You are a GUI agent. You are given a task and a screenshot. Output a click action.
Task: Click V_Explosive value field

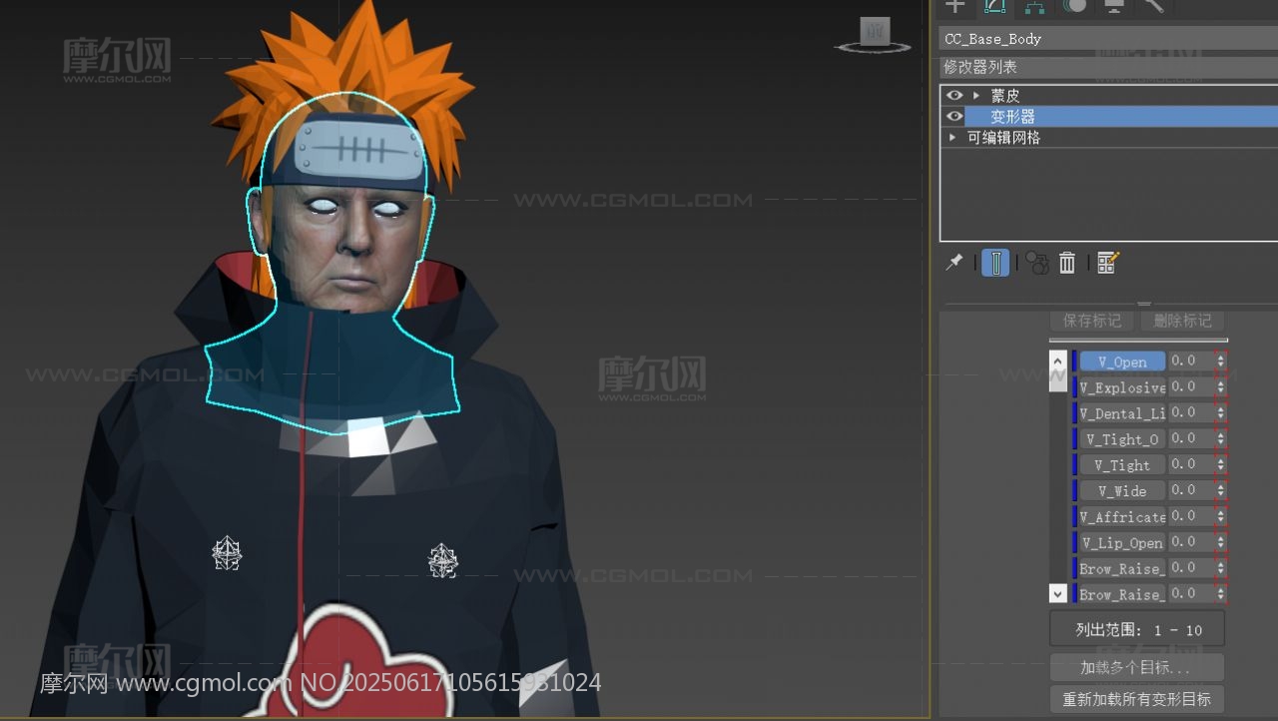coord(1191,386)
